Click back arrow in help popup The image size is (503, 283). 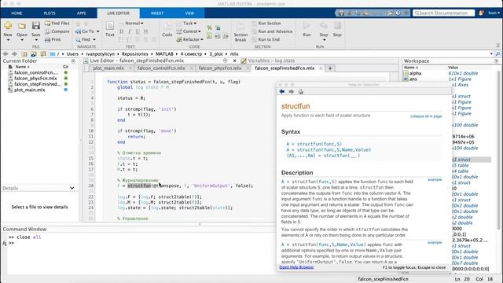pyautogui.click(x=282, y=92)
